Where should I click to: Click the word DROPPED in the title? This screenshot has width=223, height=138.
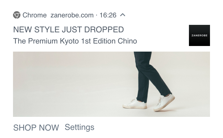[104, 30]
